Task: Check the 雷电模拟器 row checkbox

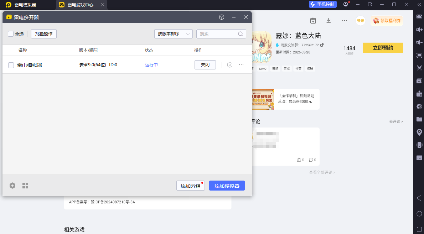Action: (11, 65)
